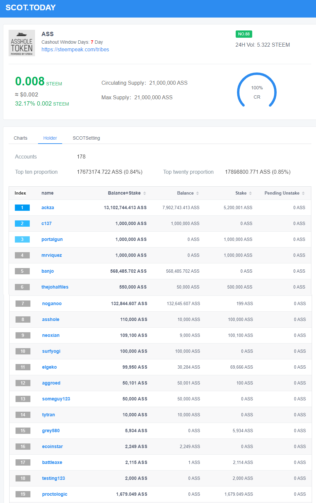This screenshot has width=316, height=503.
Task: Click the ASSHOLE TOKEN logo image
Action: point(22,43)
